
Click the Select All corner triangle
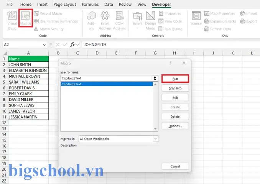(6, 53)
